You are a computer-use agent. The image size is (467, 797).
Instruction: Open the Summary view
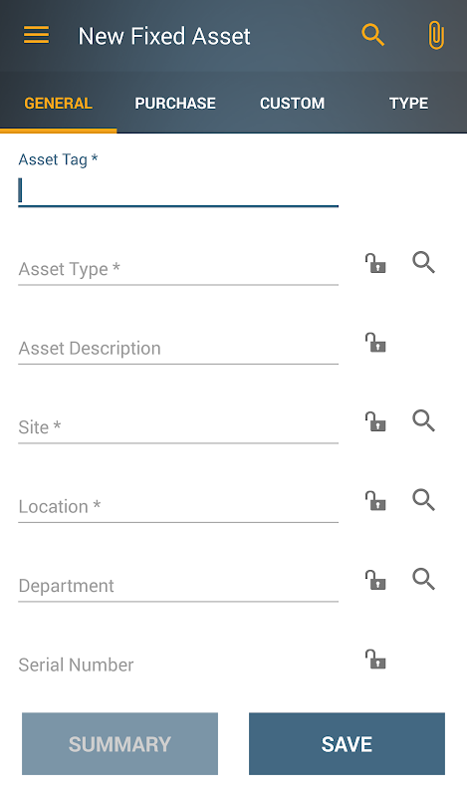tap(119, 743)
